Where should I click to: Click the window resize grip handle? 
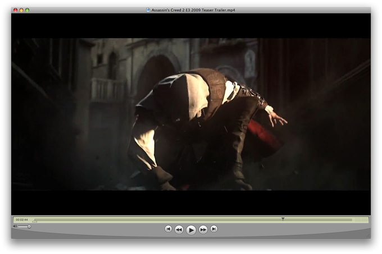(x=368, y=235)
